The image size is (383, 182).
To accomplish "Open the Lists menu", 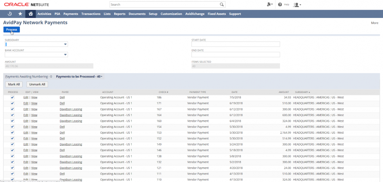I will click(x=107, y=14).
